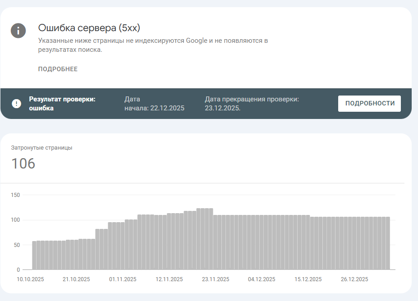Click the last (rightmost) chart bar
418x301 pixels.
(x=388, y=243)
